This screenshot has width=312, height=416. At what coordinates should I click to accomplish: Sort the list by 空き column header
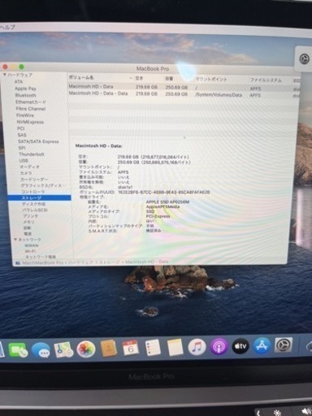tap(139, 78)
